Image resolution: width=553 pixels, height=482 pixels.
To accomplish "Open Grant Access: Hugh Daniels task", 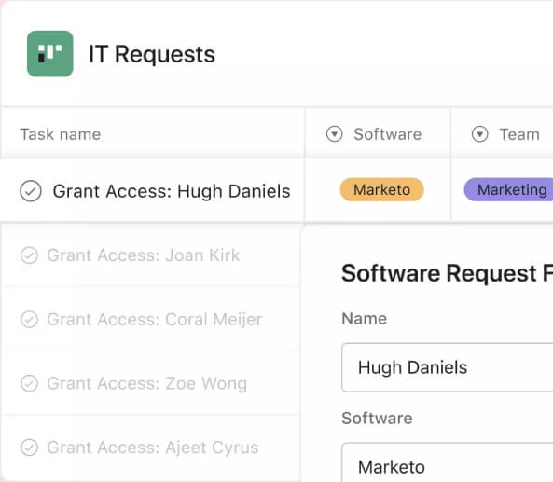I will point(172,191).
